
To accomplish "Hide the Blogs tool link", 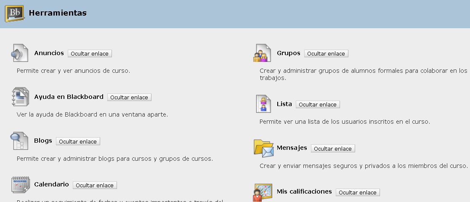I will [x=78, y=141].
